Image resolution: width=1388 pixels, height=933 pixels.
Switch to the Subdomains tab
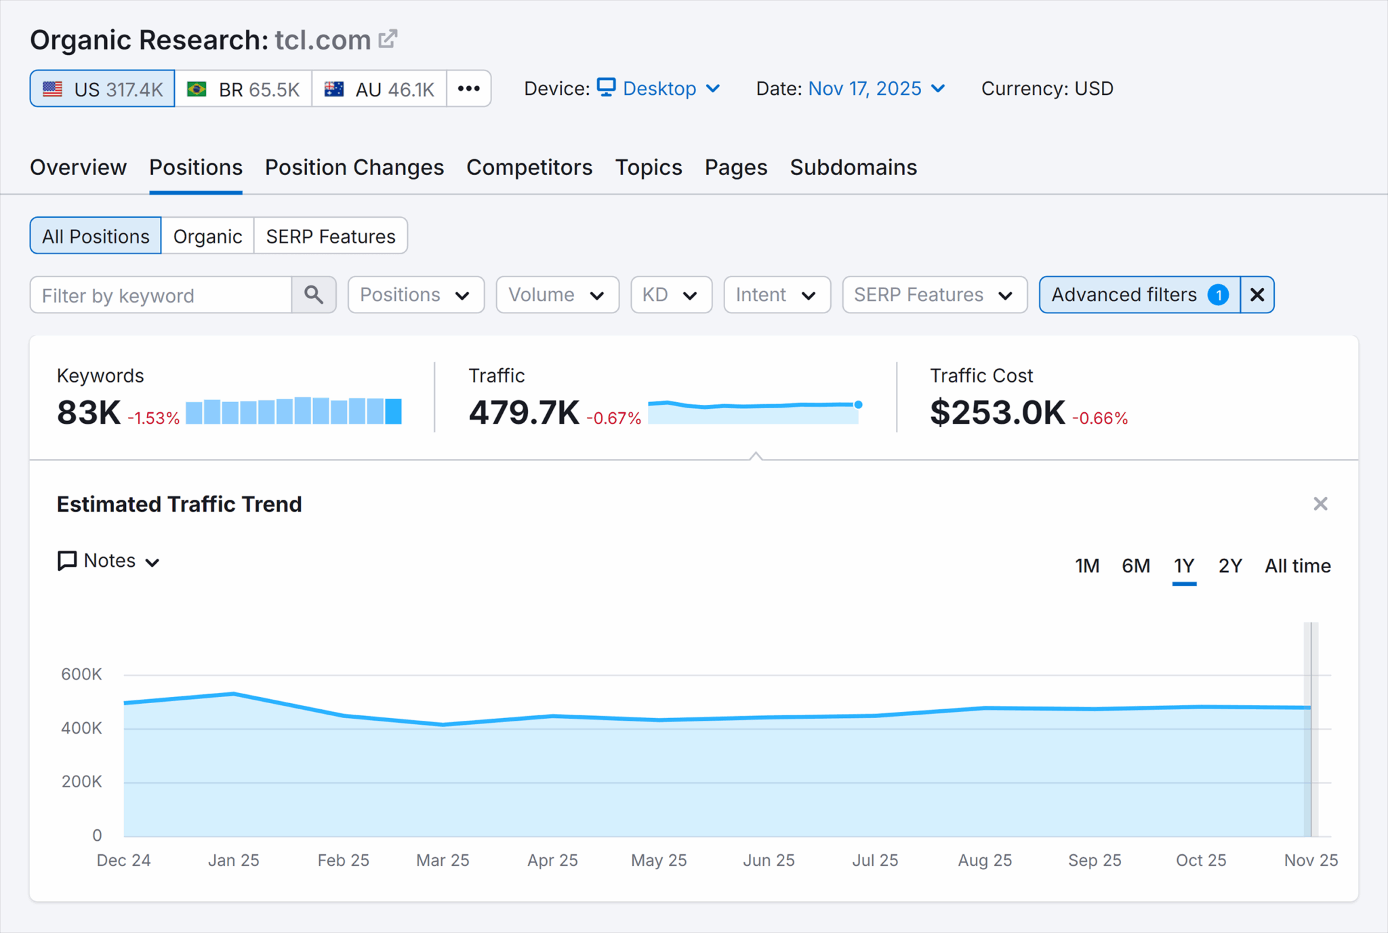[x=853, y=167]
